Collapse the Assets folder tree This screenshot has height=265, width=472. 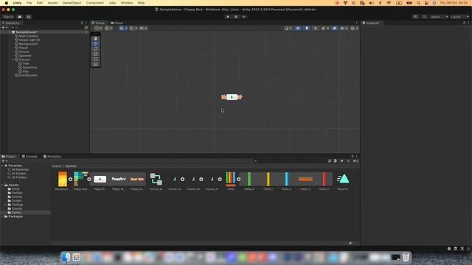pos(2,185)
